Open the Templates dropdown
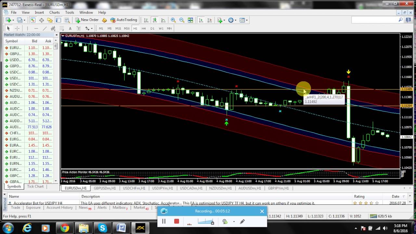The height and width of the screenshot is (234, 416). point(243,20)
